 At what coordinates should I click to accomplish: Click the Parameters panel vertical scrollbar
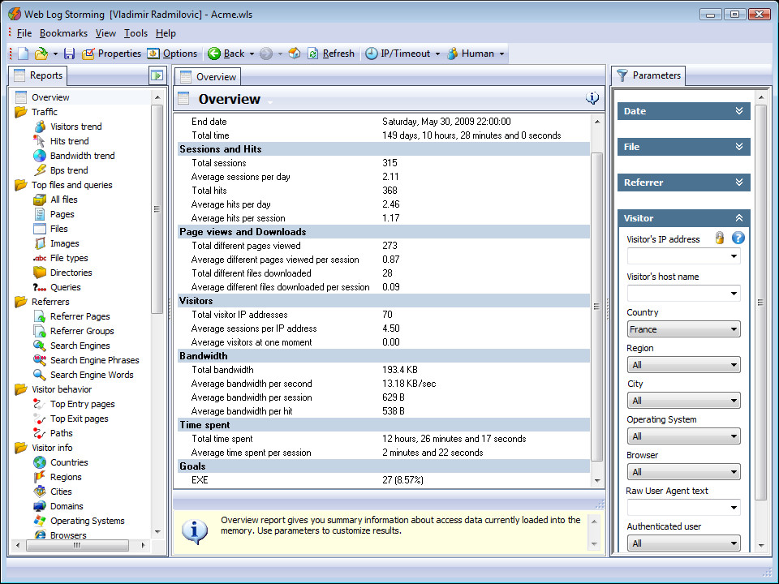(x=760, y=321)
